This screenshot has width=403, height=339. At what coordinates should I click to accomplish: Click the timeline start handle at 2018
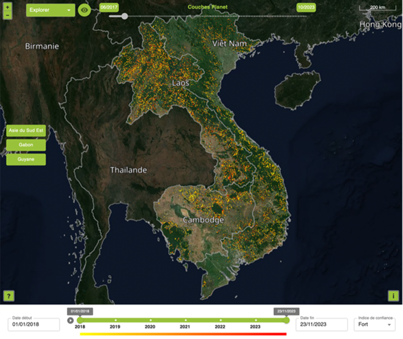coord(80,320)
